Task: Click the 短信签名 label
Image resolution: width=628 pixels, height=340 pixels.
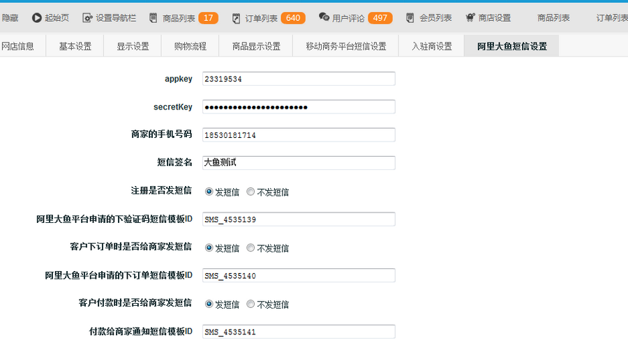Action: (174, 162)
